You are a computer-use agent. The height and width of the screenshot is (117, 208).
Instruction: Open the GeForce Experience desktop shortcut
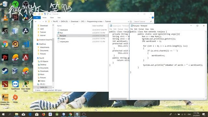[x=5, y=33]
